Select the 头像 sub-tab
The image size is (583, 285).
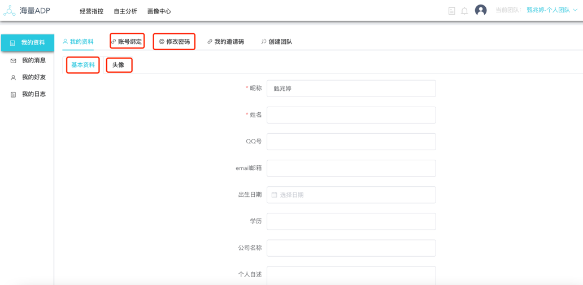coord(119,65)
